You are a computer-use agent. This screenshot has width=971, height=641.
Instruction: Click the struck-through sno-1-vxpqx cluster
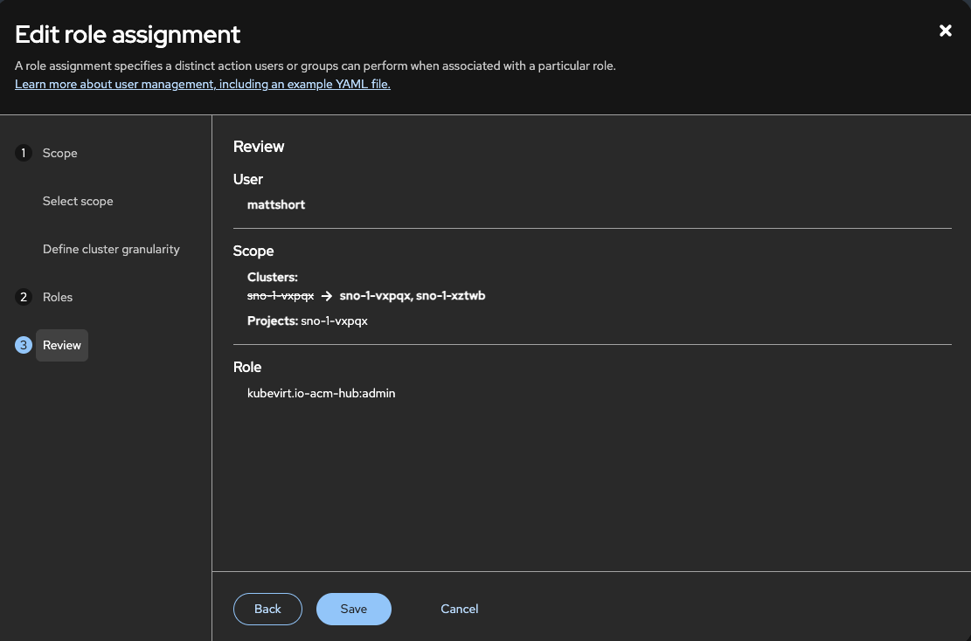281,296
